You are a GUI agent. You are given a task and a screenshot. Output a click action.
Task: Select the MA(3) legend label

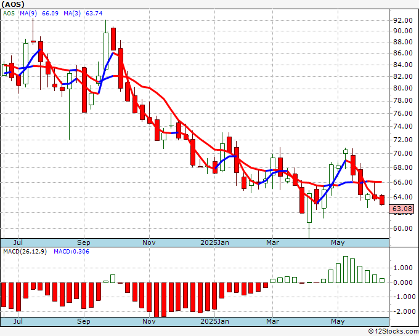[72, 14]
